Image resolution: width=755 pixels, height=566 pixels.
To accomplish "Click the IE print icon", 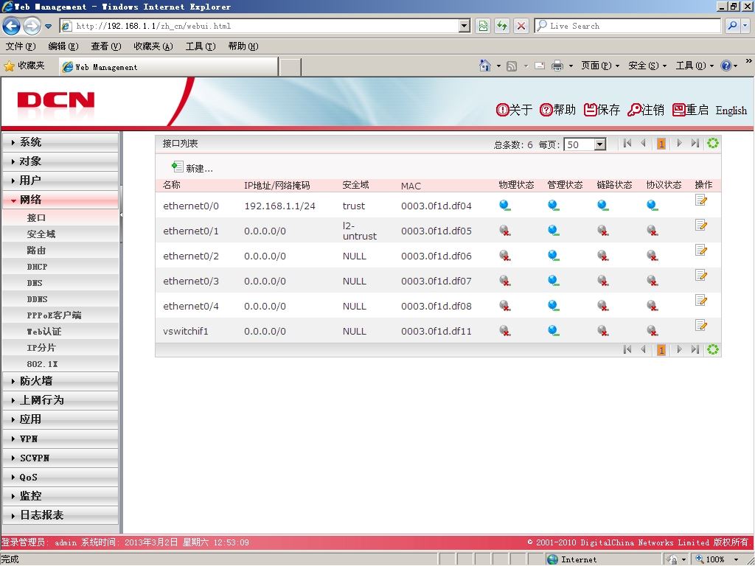I will (x=557, y=66).
